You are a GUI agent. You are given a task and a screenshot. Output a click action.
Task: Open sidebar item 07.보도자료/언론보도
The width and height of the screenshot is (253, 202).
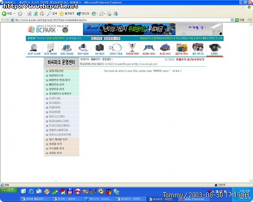(59, 126)
